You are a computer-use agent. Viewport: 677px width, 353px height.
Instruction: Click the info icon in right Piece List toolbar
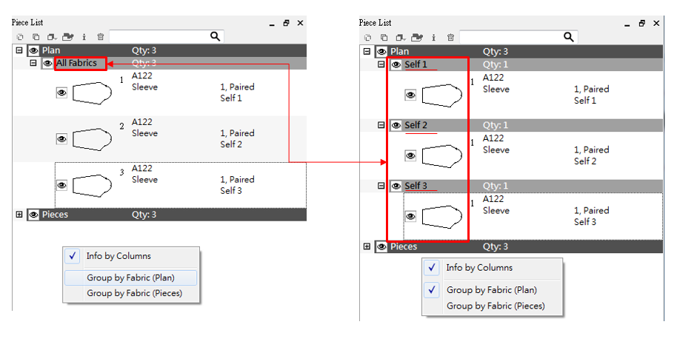coord(433,37)
